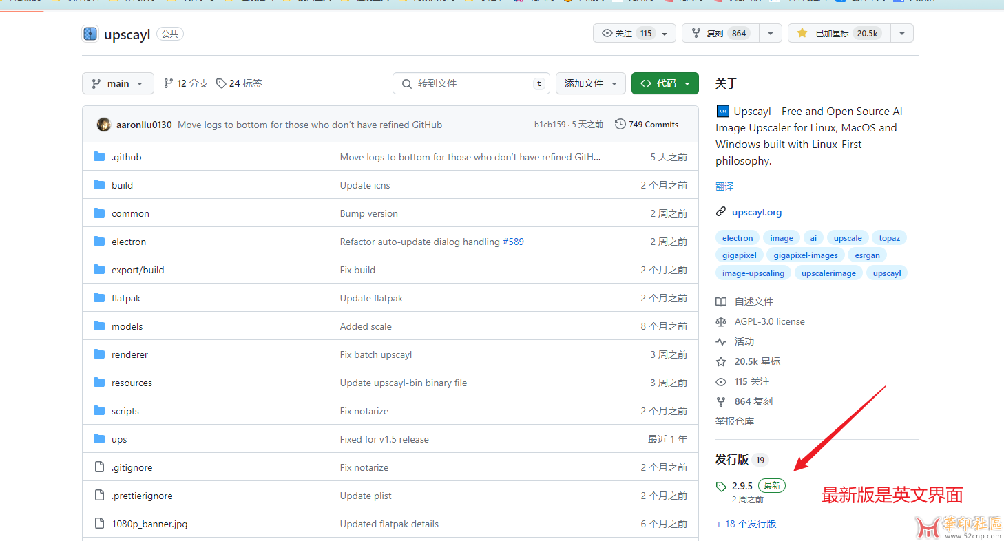Click aaronliu0130's commit avatar
This screenshot has width=1004, height=541.
104,124
